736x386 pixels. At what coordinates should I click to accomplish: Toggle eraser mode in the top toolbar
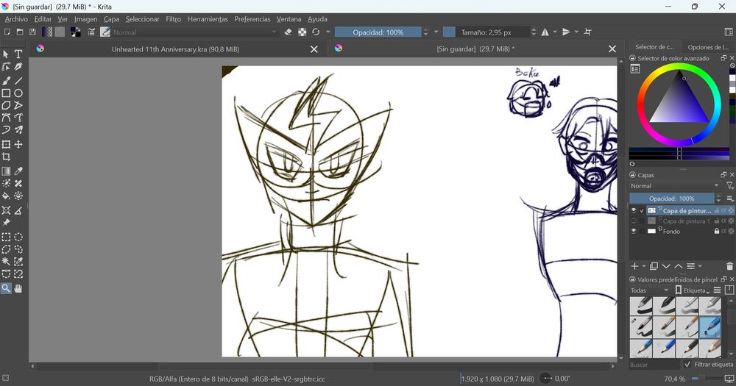point(289,32)
